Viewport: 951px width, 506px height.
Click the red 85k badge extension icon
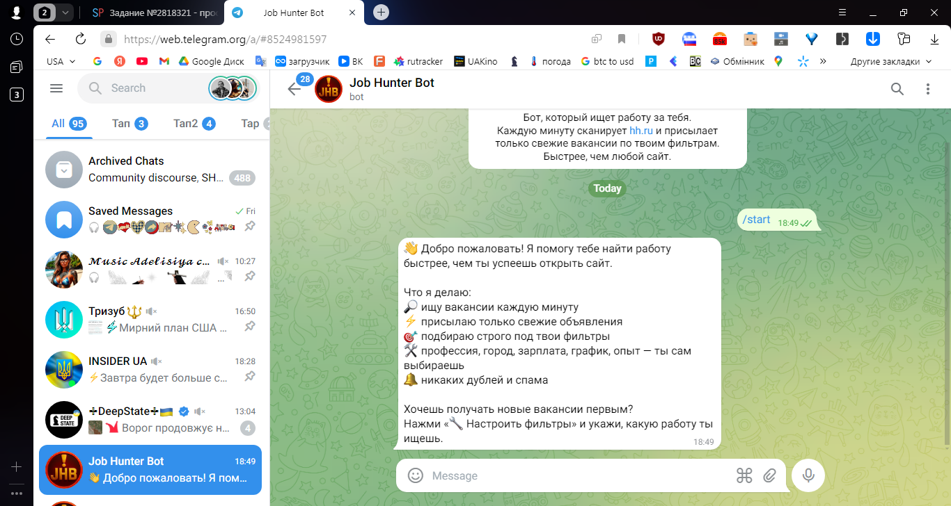pyautogui.click(x=719, y=39)
